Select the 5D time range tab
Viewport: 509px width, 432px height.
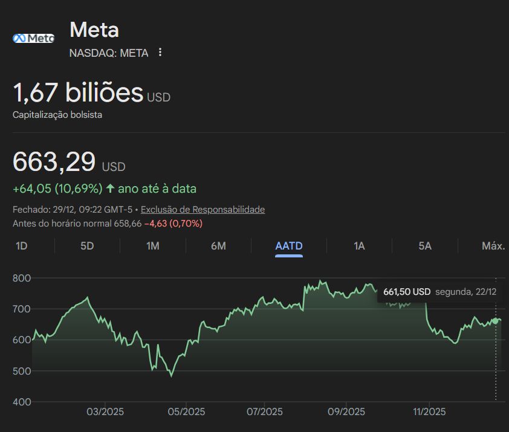click(87, 246)
